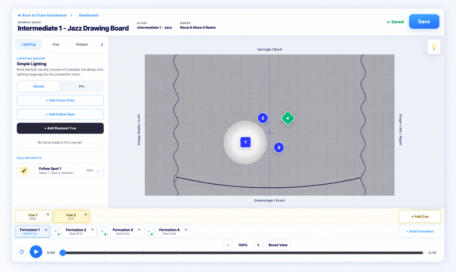This screenshot has width=456, height=272.
Task: Zoom in with the plus button
Action: tap(258, 245)
